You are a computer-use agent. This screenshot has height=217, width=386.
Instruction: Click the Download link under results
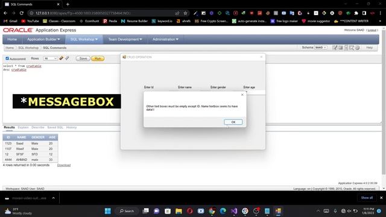pyautogui.click(x=64, y=165)
